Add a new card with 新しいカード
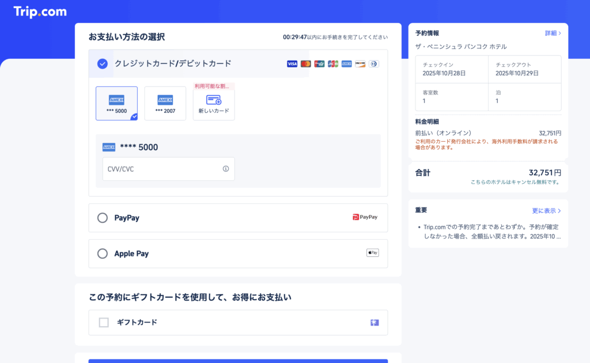Screen dimensions: 590x363 click(214, 104)
